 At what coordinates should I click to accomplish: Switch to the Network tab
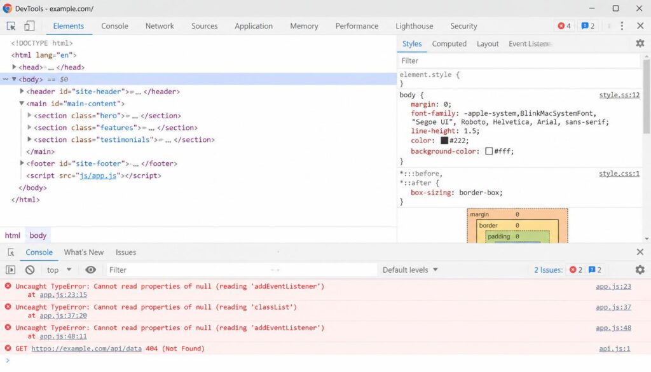tap(160, 26)
